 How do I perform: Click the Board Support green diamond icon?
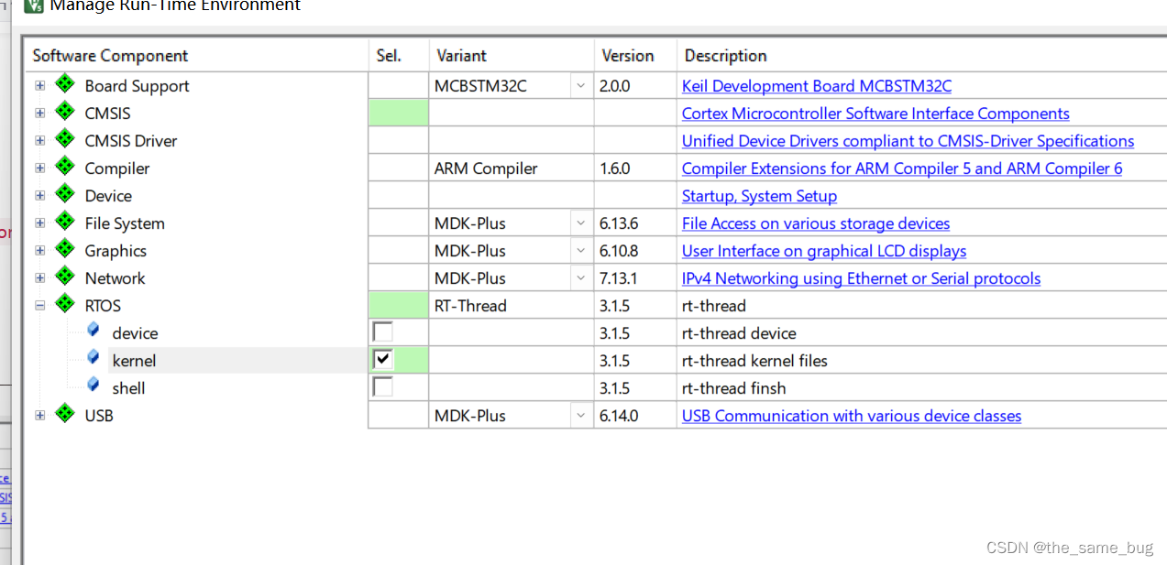coord(64,84)
